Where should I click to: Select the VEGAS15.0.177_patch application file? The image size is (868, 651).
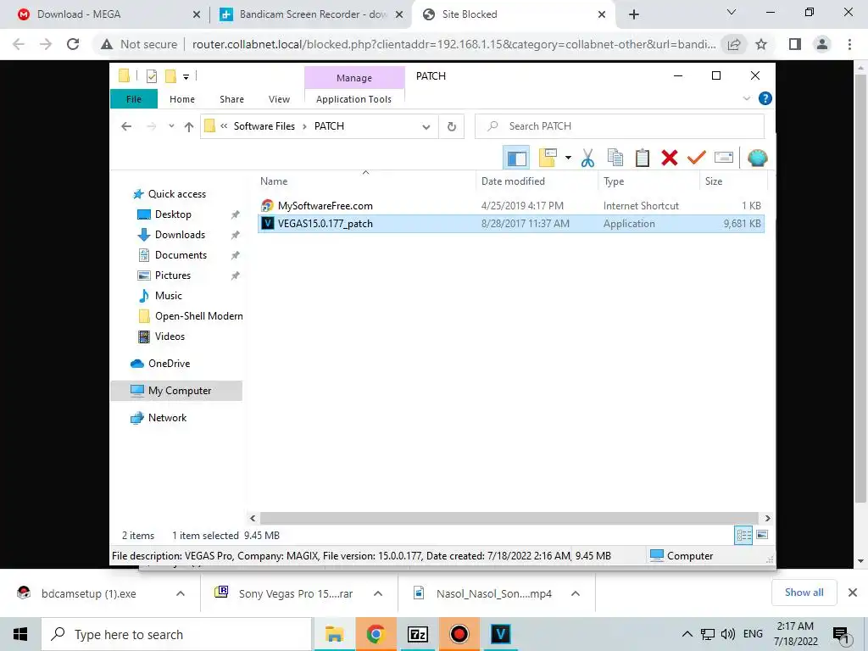[x=511, y=224]
